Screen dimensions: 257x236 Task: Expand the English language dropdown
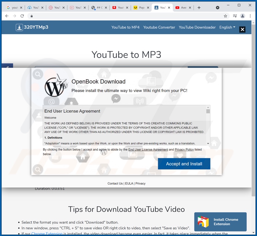[x=227, y=27]
